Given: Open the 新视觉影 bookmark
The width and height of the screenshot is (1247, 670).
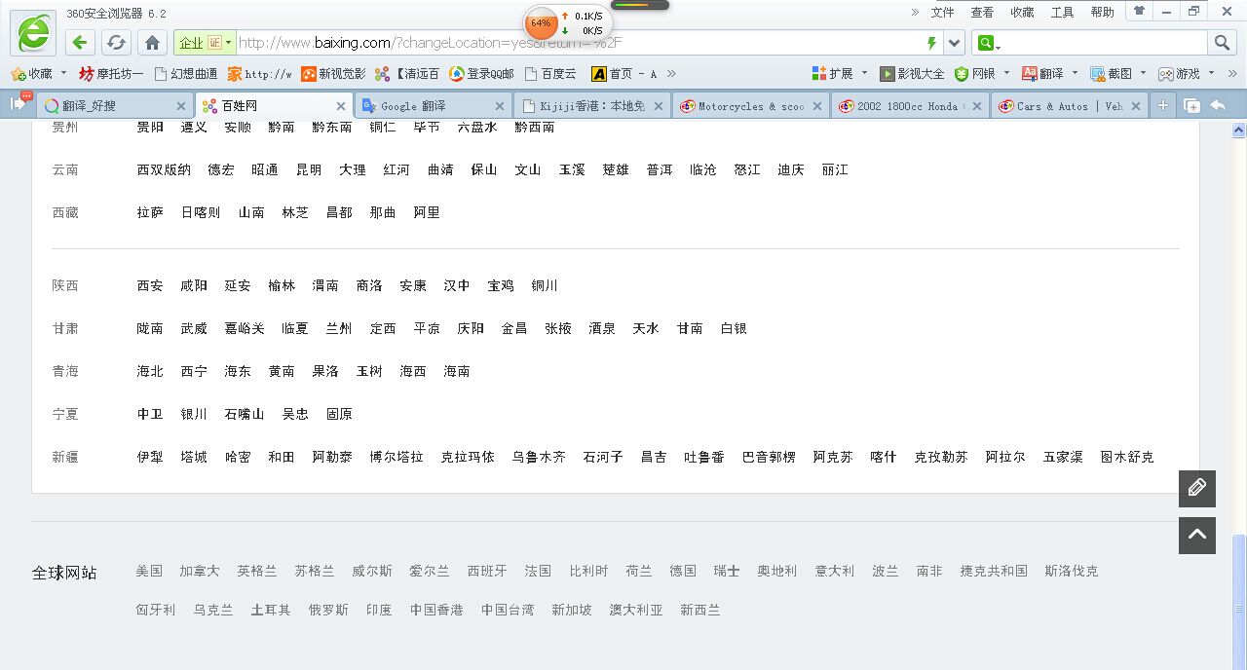Looking at the screenshot, I should 333,73.
